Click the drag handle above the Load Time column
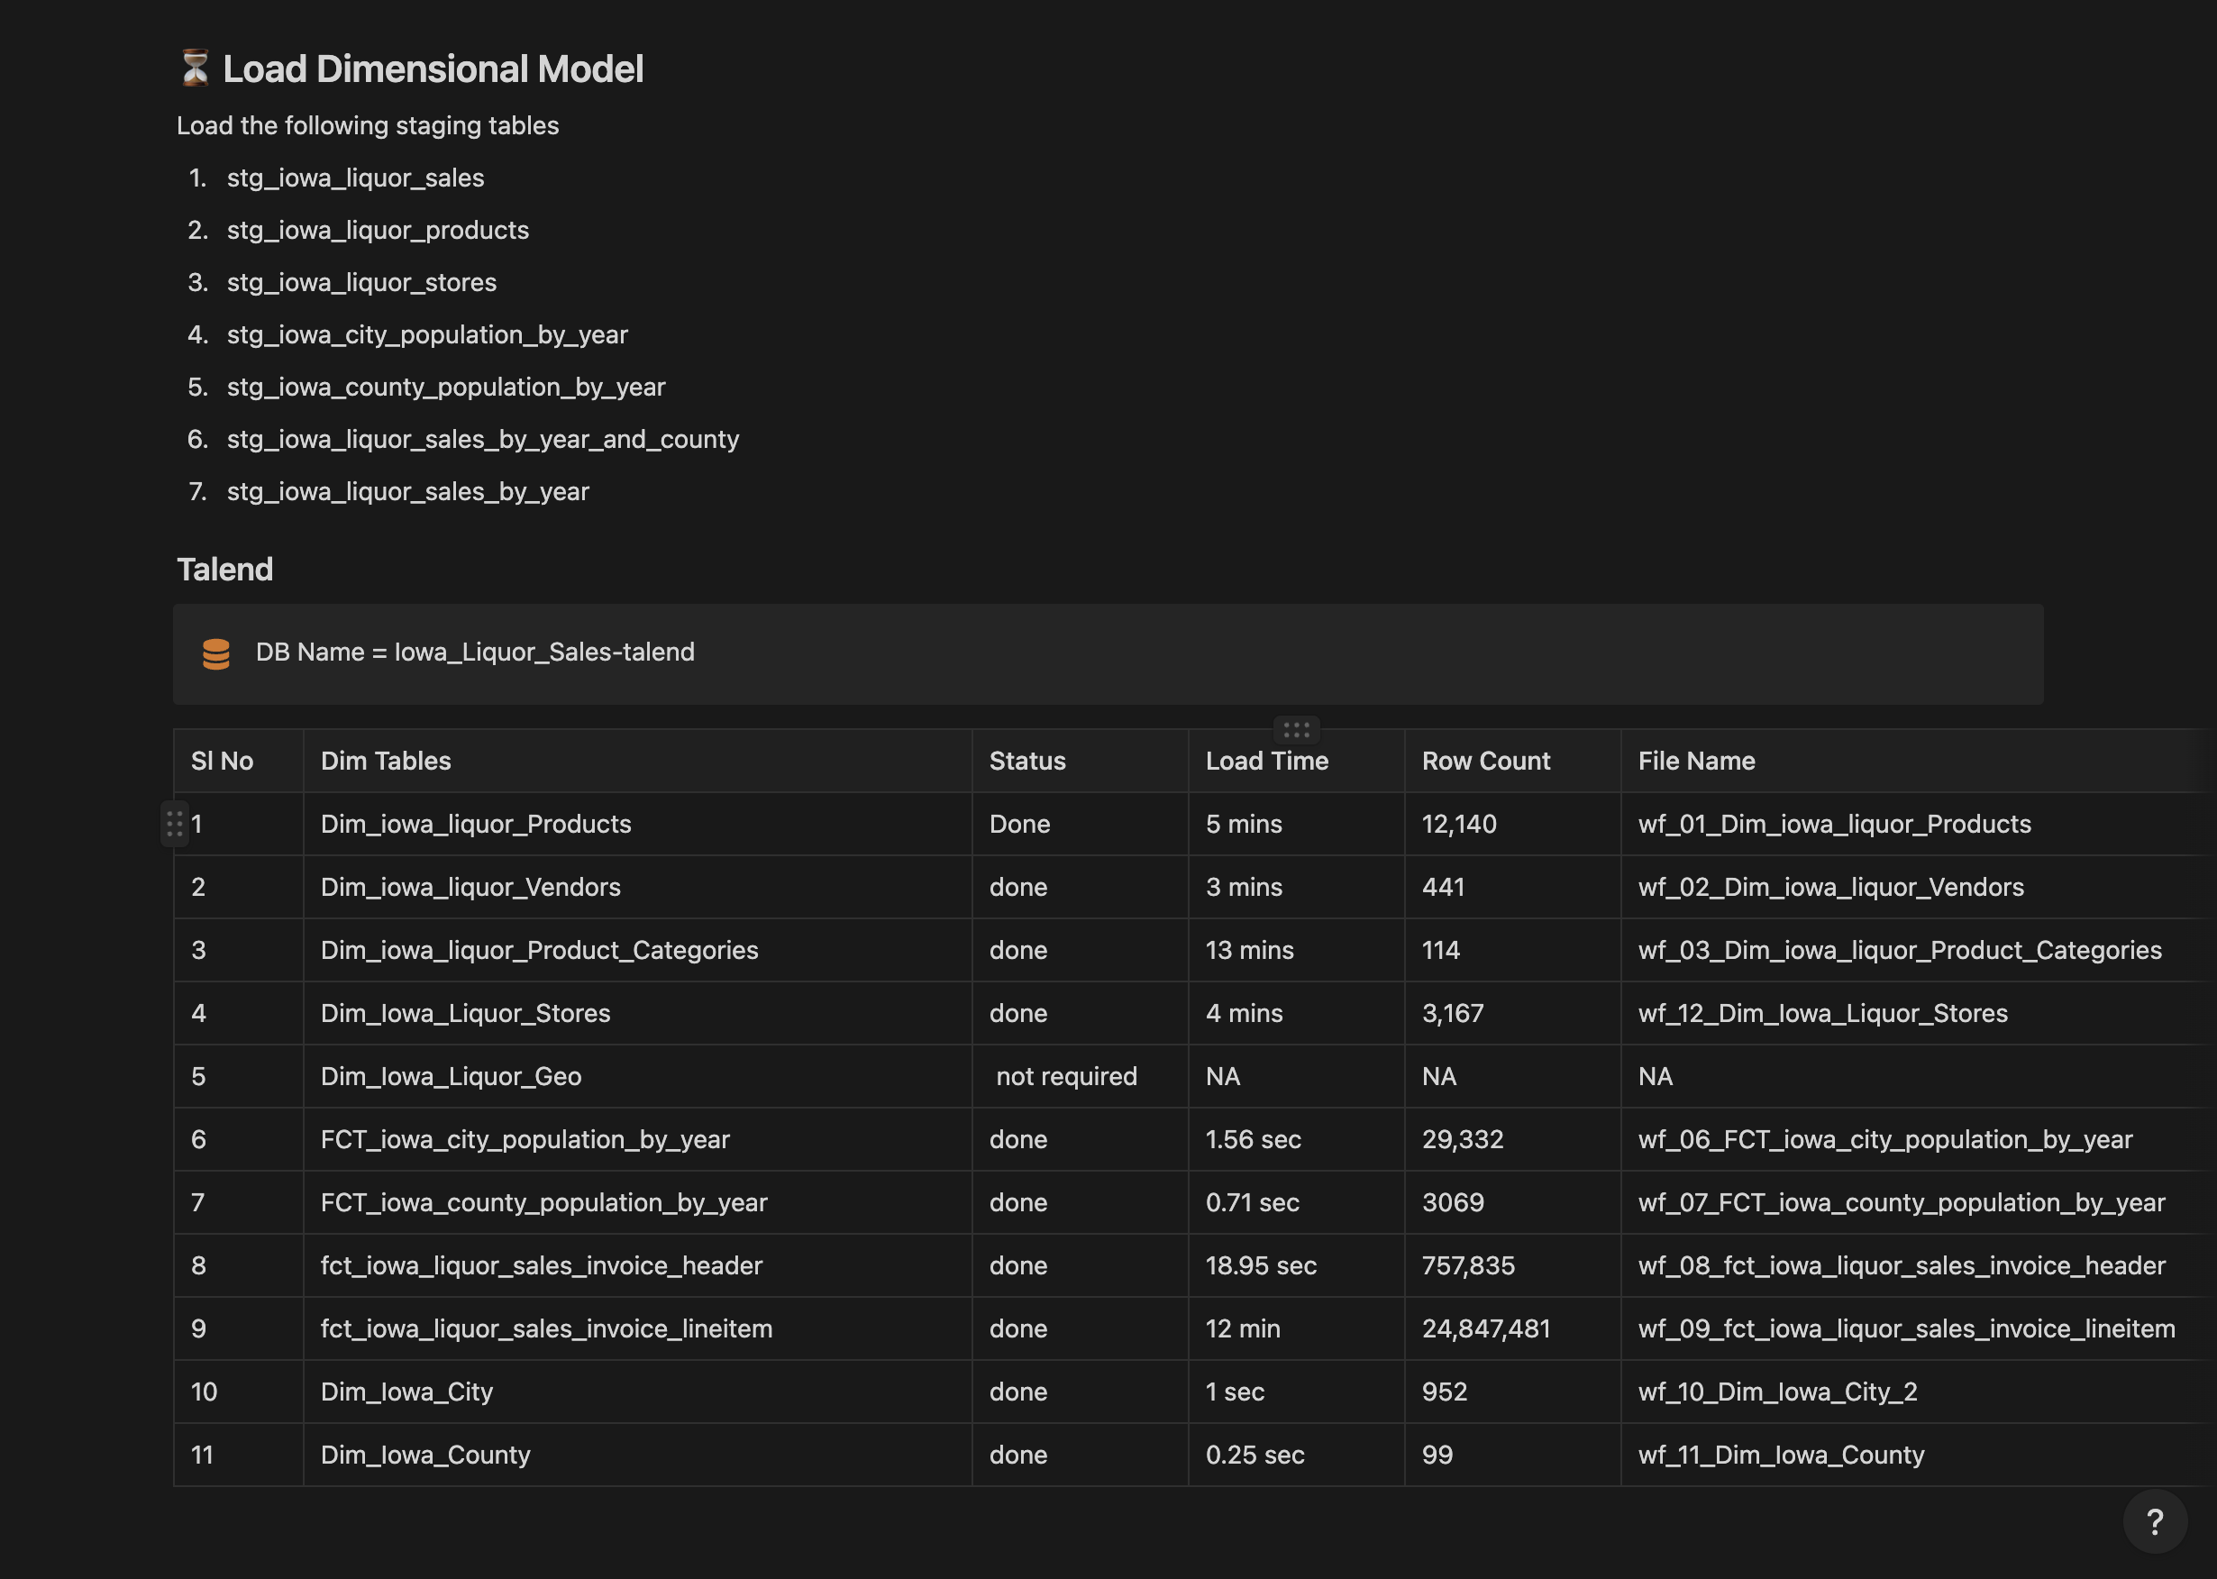The width and height of the screenshot is (2217, 1579). (x=1296, y=730)
